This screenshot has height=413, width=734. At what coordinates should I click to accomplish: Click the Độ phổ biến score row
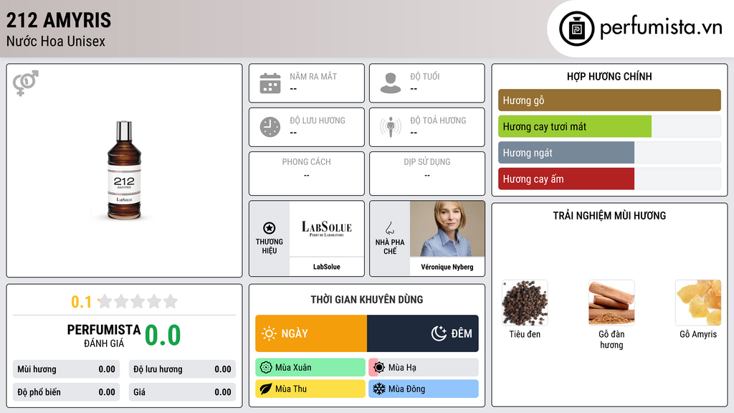pyautogui.click(x=67, y=392)
